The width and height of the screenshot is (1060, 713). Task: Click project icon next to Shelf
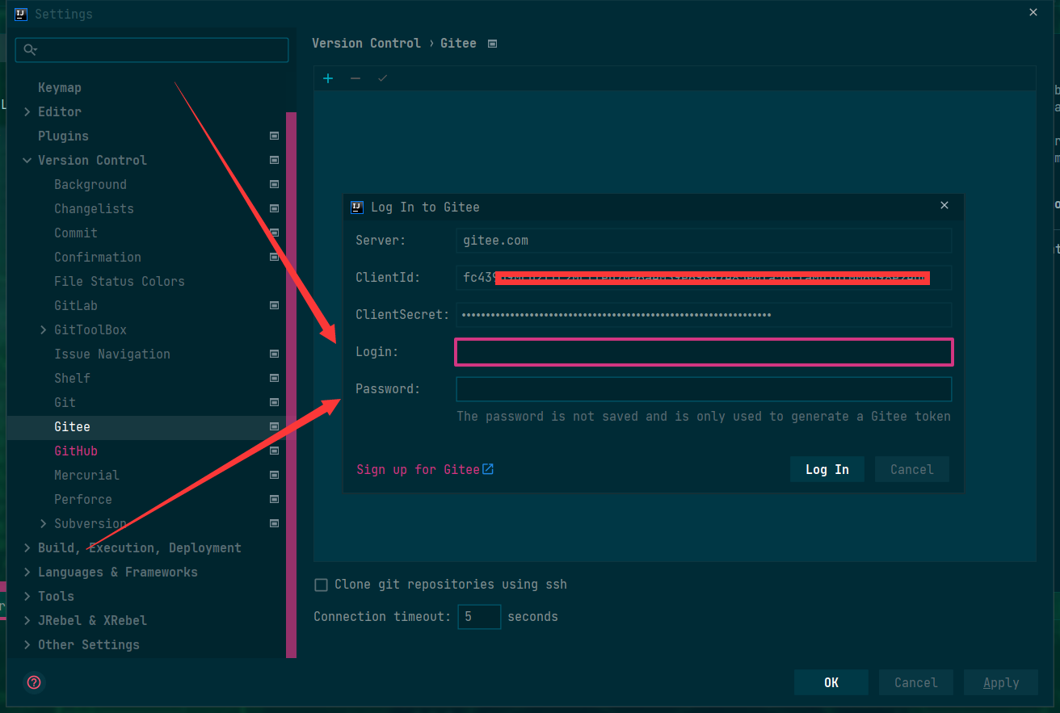click(275, 378)
